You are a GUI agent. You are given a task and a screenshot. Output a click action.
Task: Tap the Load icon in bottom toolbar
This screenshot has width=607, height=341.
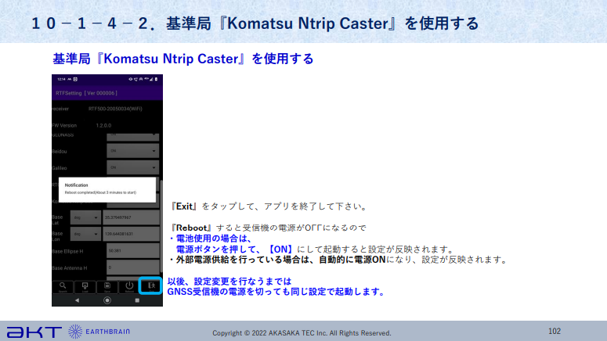(85, 286)
